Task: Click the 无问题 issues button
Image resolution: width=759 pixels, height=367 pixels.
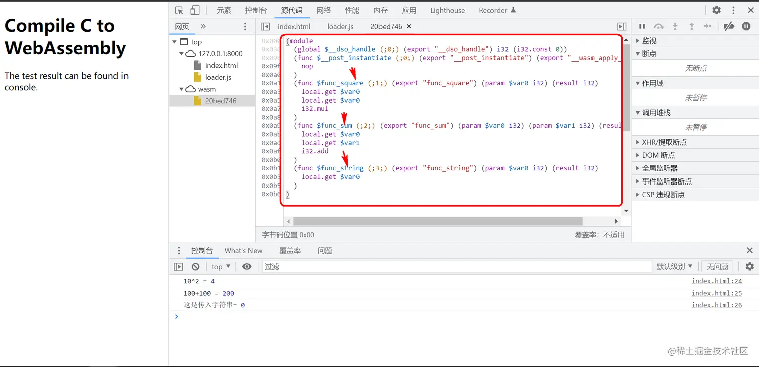Action: point(717,267)
